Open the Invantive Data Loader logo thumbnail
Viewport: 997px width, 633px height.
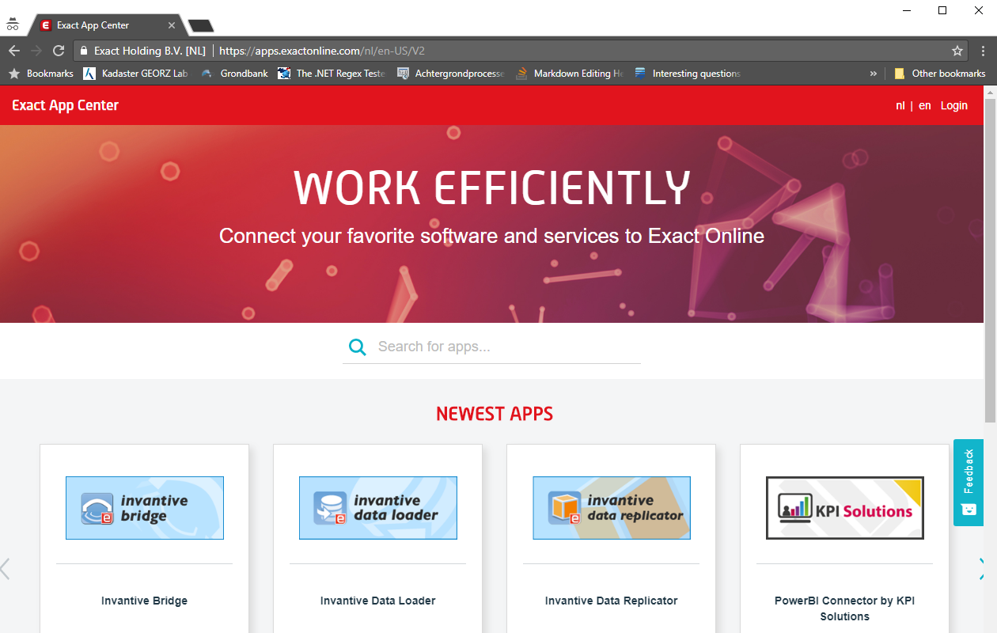pos(378,508)
